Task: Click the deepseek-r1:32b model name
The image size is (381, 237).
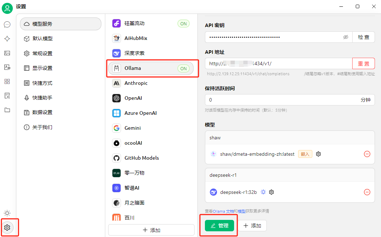Action: point(238,192)
